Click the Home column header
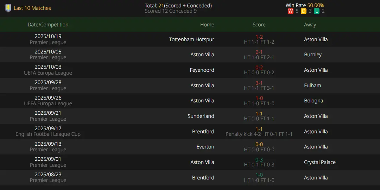380x190 pixels. tap(207, 25)
